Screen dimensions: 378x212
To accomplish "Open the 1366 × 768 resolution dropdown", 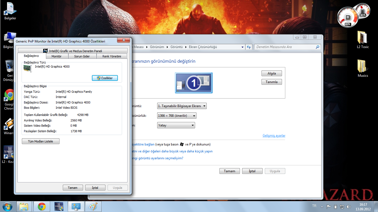I will click(177, 116).
